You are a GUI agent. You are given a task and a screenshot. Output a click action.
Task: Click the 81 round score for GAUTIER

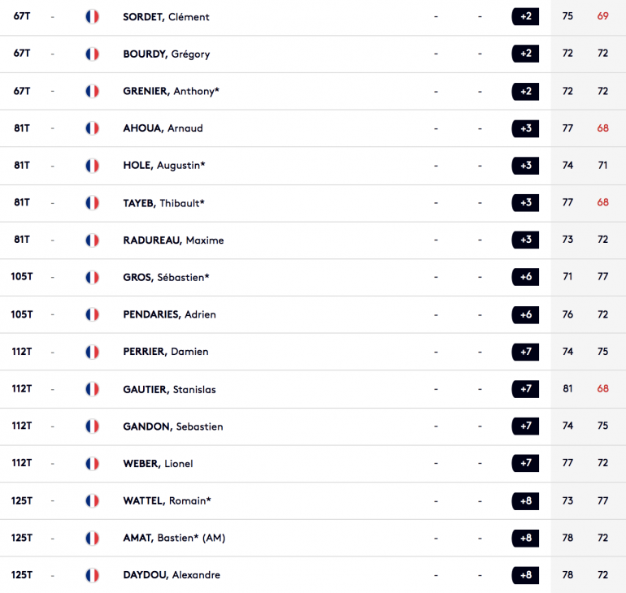pos(567,389)
